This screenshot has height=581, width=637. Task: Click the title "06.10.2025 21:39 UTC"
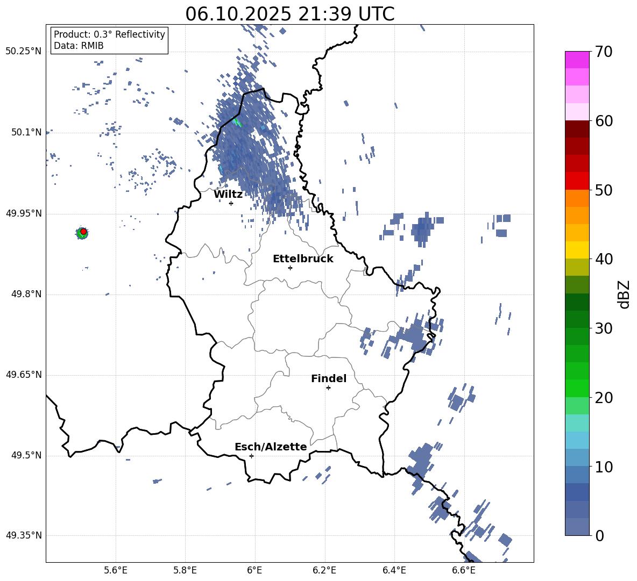coord(289,14)
